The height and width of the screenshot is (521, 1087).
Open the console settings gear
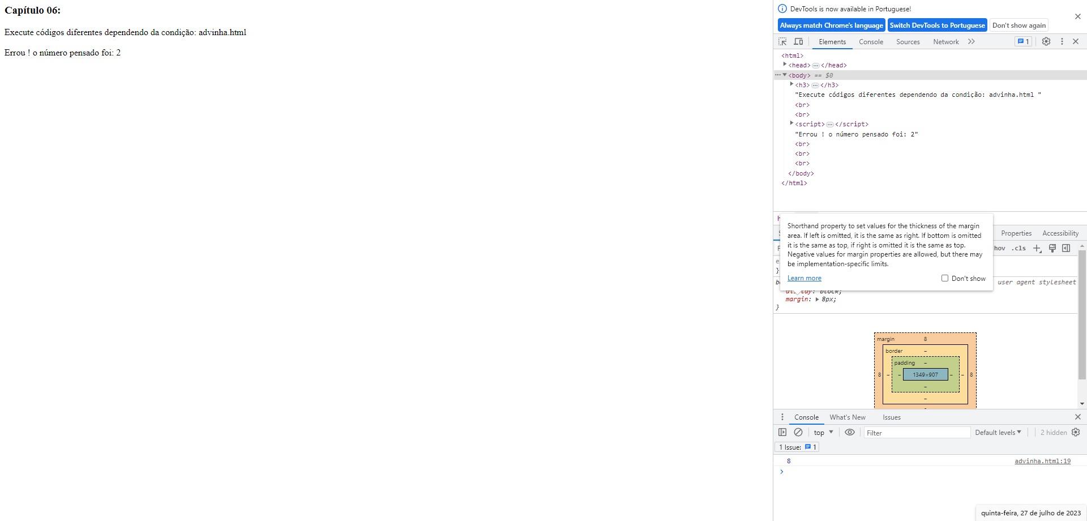click(1076, 433)
